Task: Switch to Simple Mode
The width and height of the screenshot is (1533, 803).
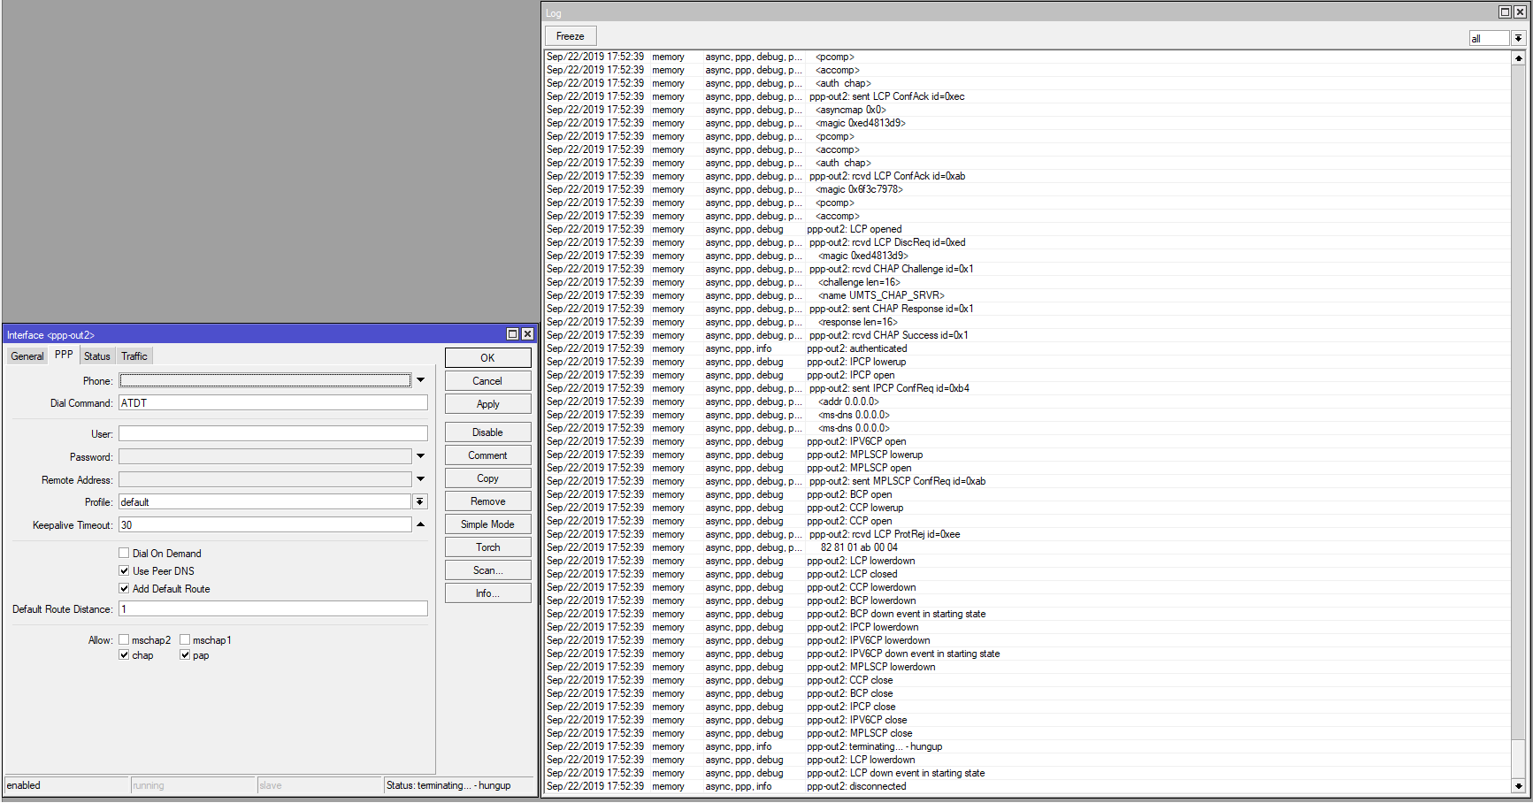Action: (x=487, y=524)
